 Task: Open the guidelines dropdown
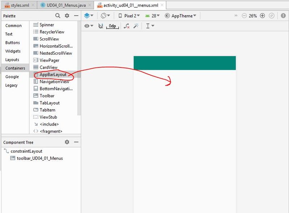150,26
